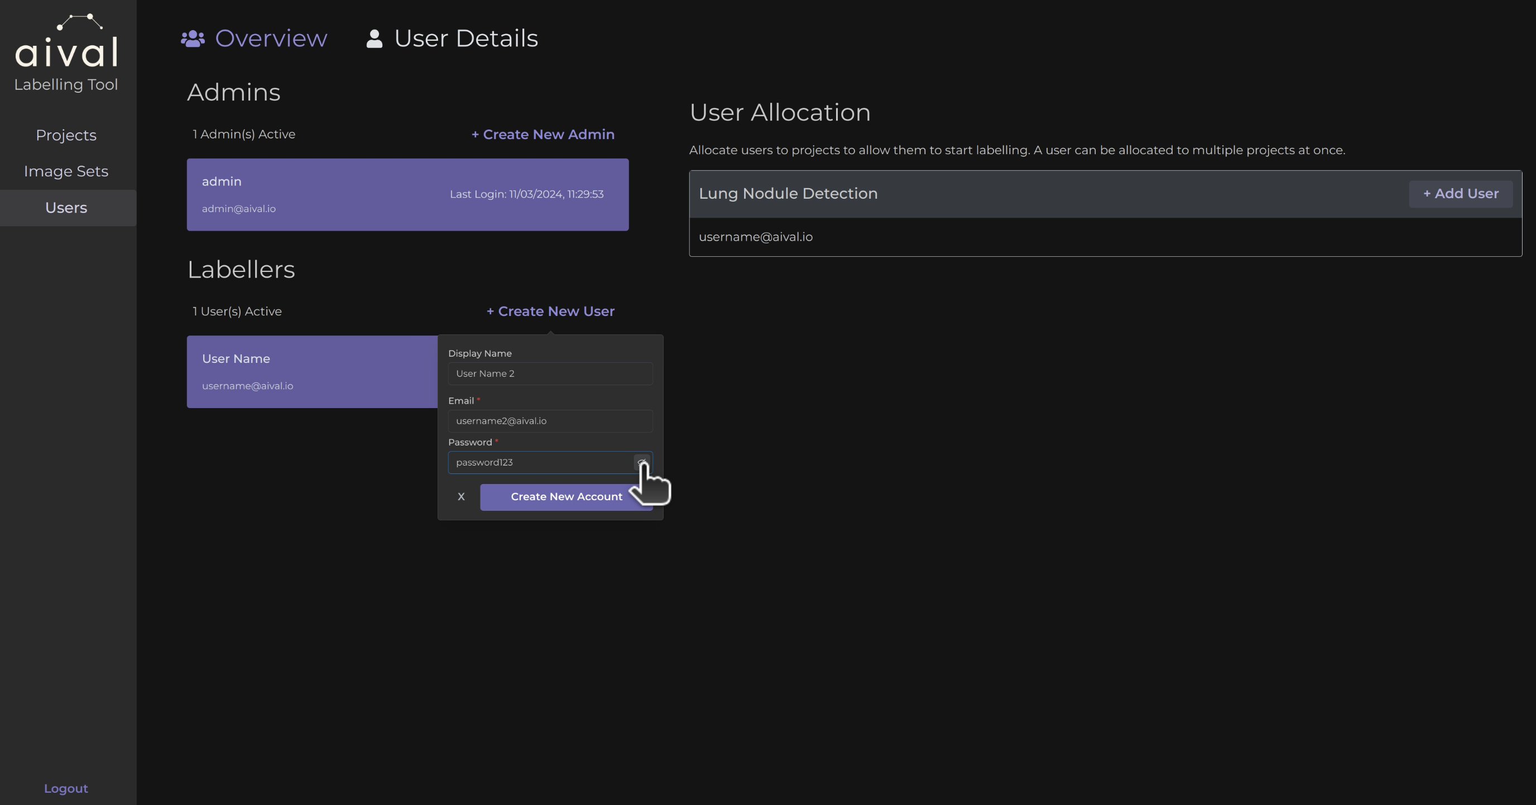Viewport: 1536px width, 805px height.
Task: Open Image Sets in the sidebar
Action: pos(66,171)
